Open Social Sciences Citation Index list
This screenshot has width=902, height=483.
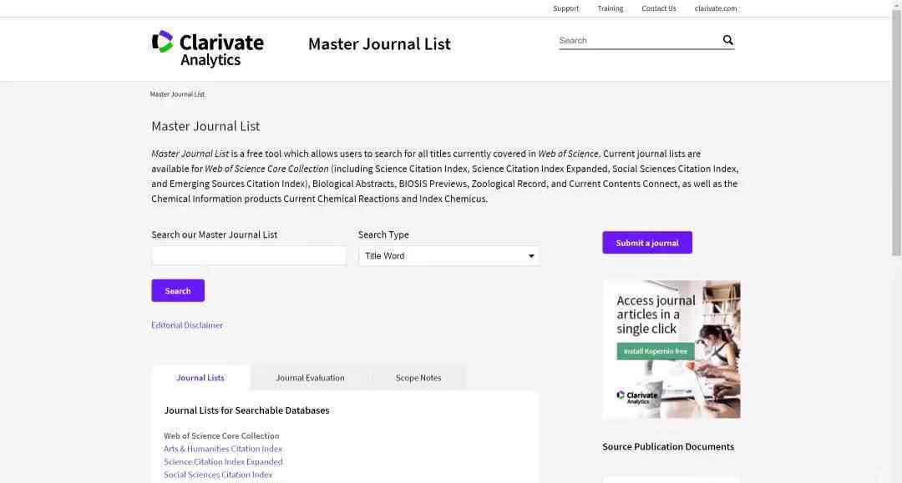coord(218,475)
